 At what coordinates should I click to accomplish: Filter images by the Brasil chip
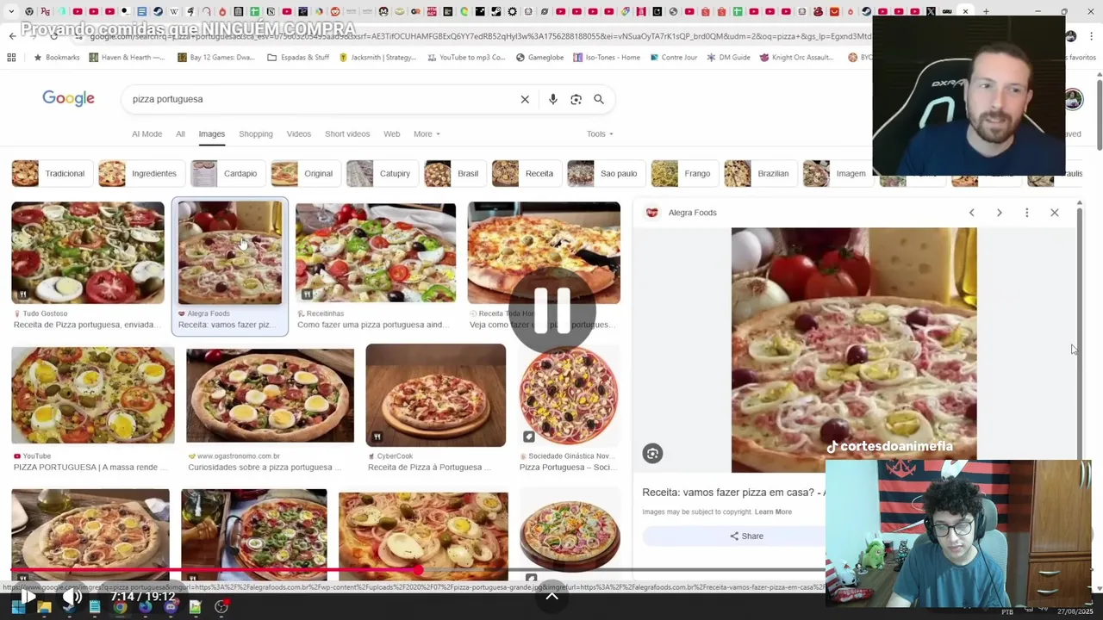[x=454, y=174]
